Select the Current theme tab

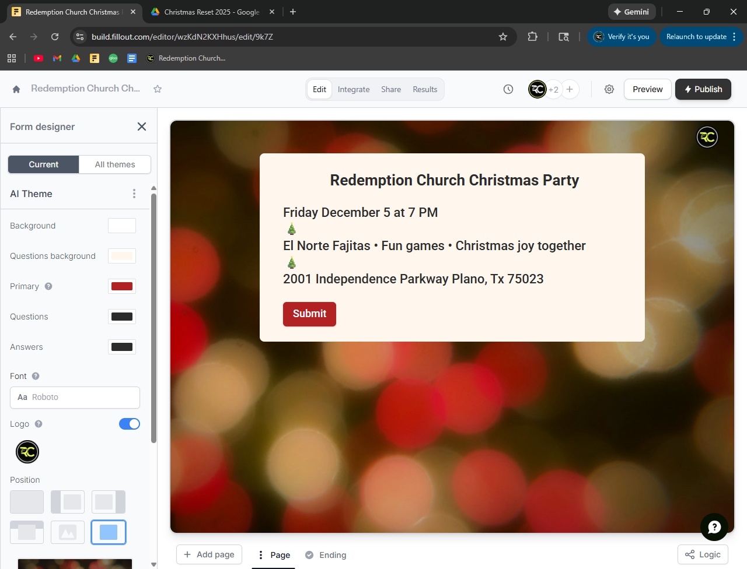44,164
